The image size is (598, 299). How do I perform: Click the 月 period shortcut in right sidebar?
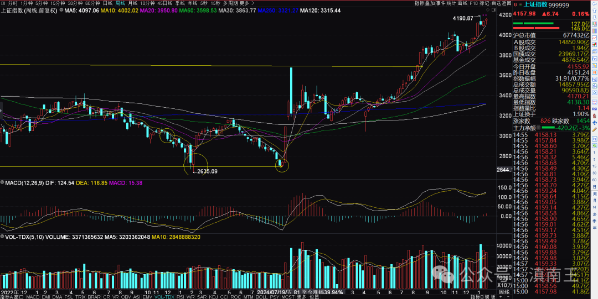point(595,201)
